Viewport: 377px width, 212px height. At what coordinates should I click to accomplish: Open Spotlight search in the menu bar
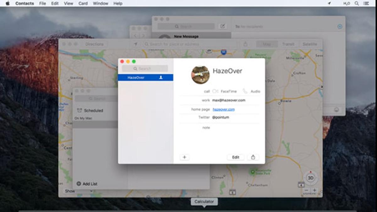coord(357,3)
